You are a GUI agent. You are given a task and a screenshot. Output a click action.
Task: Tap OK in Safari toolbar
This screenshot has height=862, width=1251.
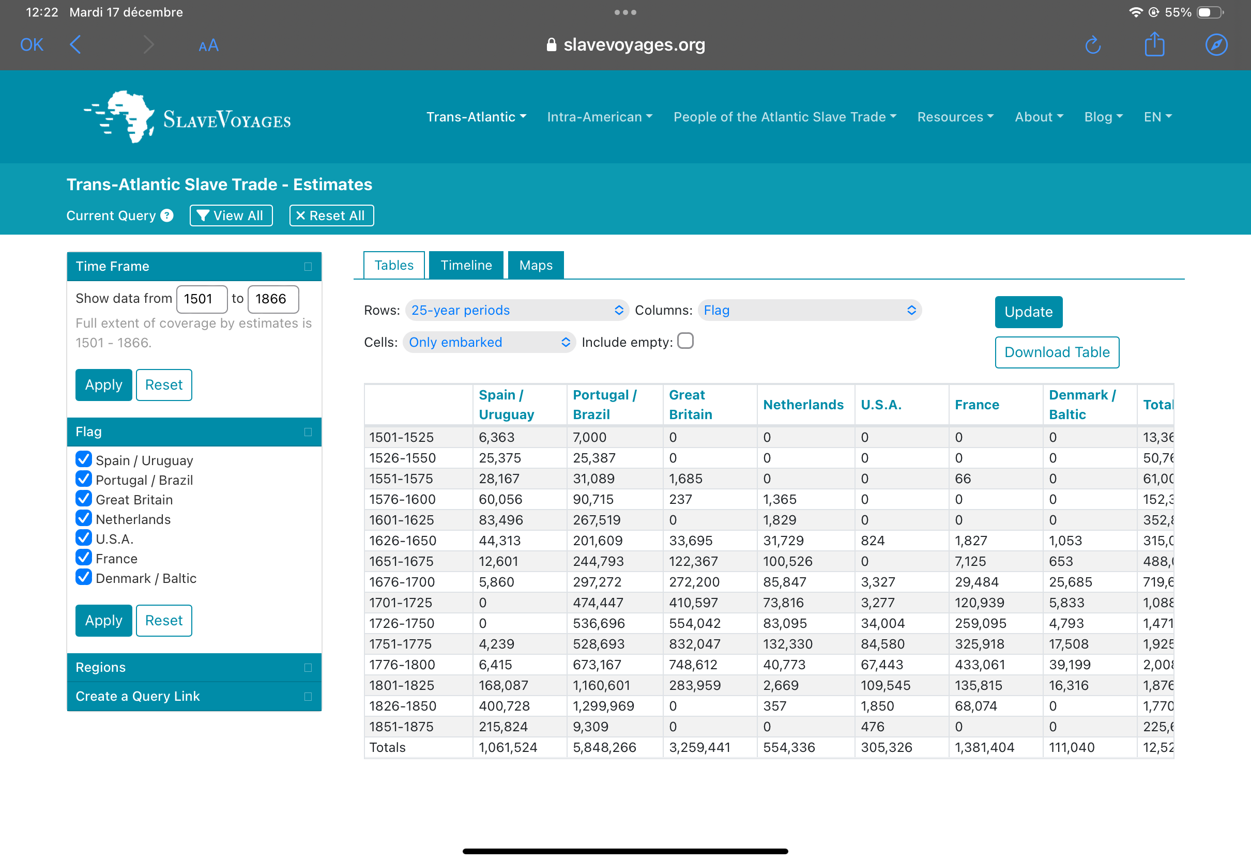tap(32, 45)
